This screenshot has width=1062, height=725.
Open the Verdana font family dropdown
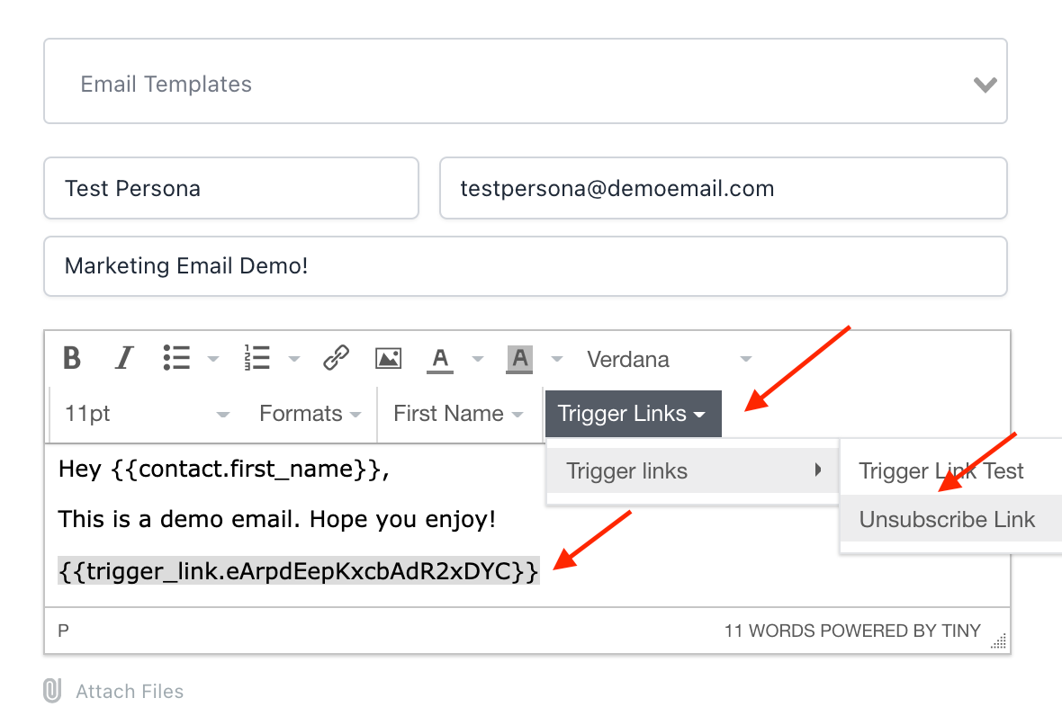point(668,360)
